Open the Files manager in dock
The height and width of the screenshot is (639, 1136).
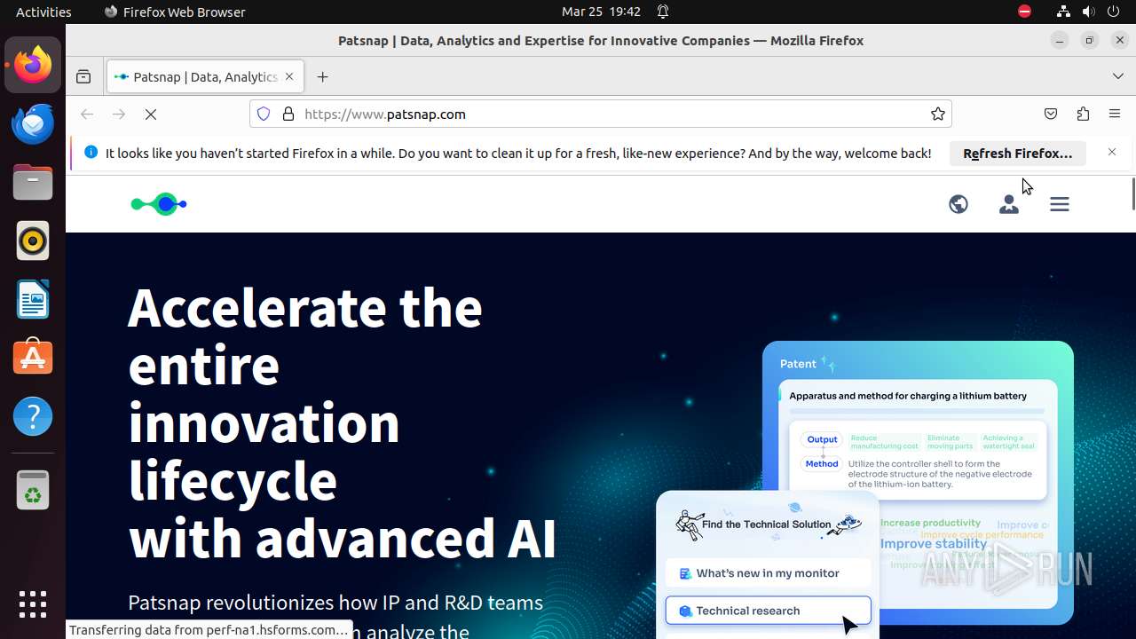point(33,182)
